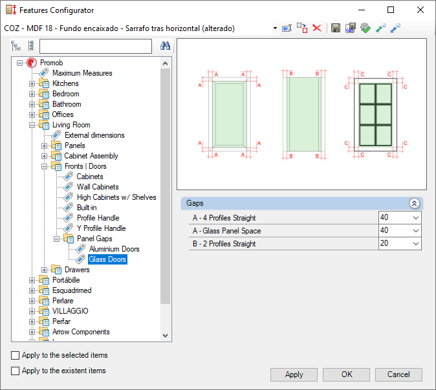Collapse the Living Room tree node

pos(32,125)
